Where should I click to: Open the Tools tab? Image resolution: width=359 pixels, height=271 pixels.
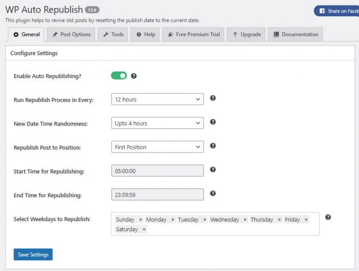pyautogui.click(x=113, y=35)
